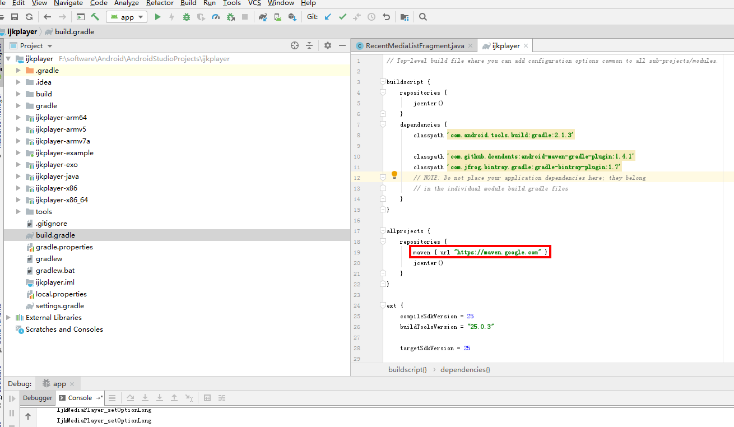Screen dimensions: 734x427
Task: Click the locate file target icon in Project panel
Action: [295, 45]
